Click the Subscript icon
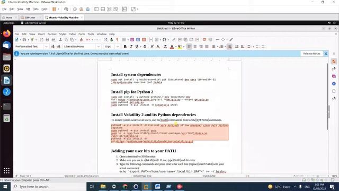This screenshot has height=191, width=339. (158, 47)
